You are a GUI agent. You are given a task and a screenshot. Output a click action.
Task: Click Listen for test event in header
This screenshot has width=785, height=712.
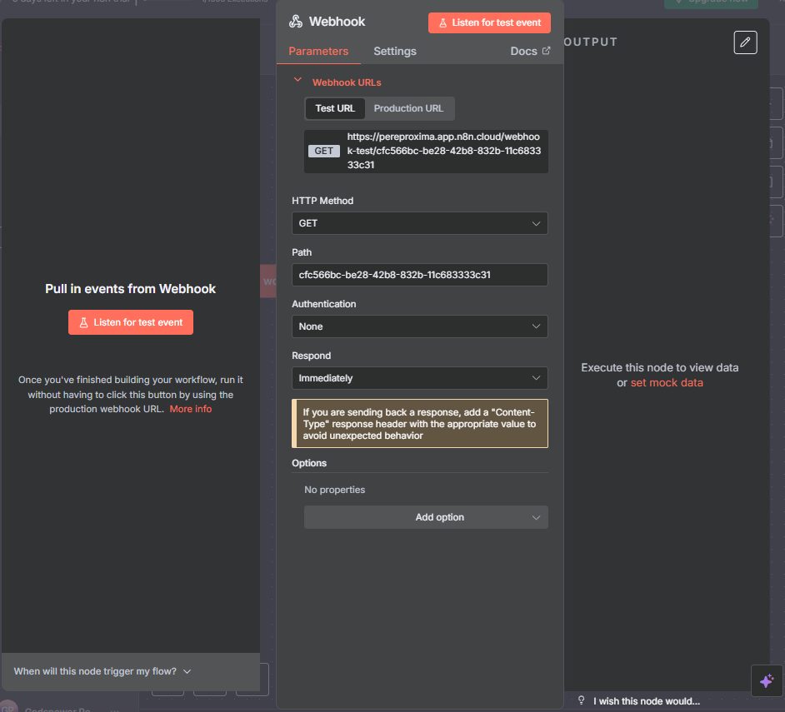coord(489,22)
